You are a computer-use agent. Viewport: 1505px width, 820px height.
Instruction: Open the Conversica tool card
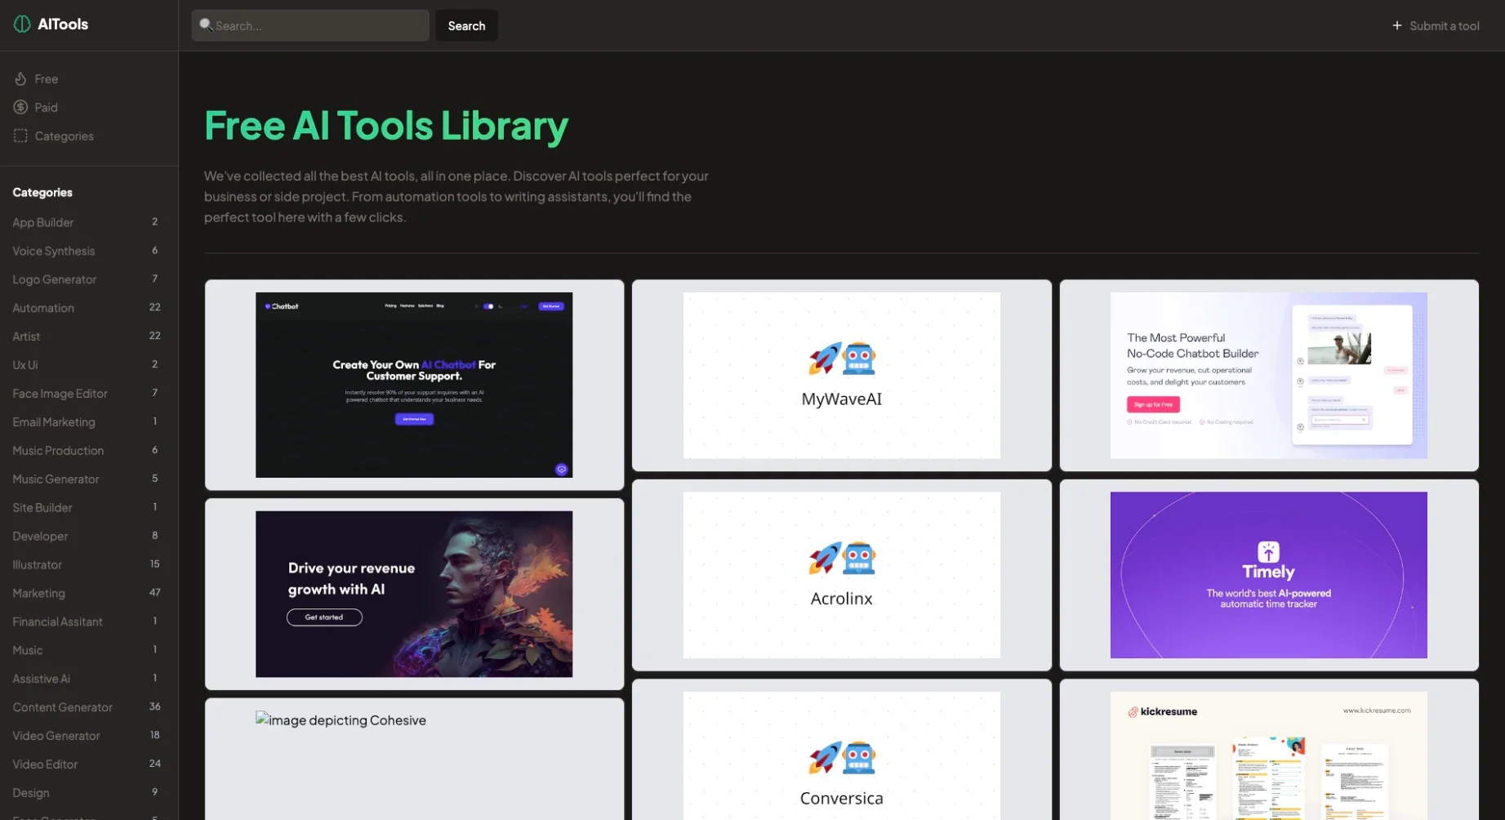(x=841, y=750)
